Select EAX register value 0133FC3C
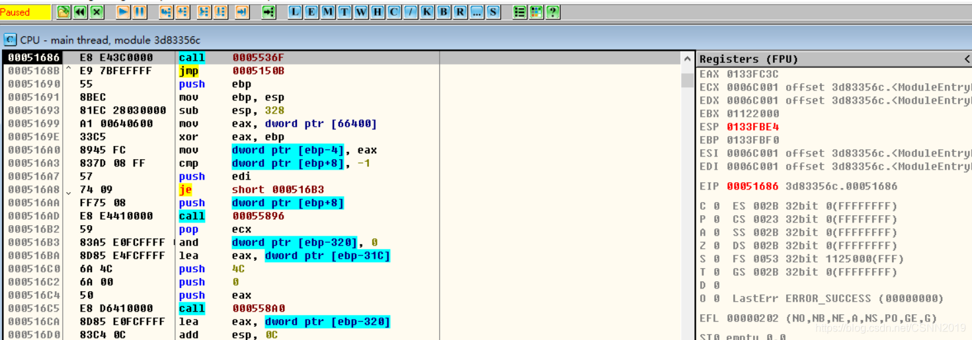This screenshot has width=972, height=340. pos(752,74)
